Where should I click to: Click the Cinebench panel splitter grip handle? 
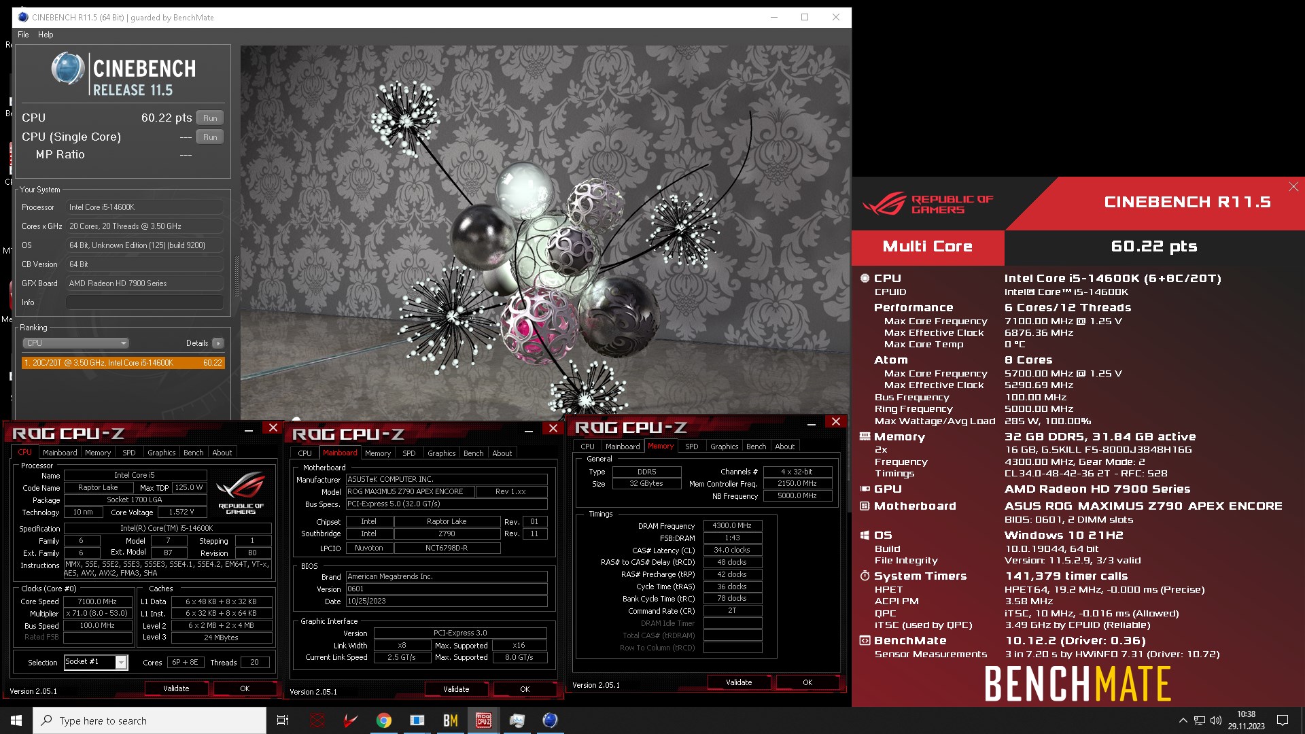pyautogui.click(x=237, y=277)
